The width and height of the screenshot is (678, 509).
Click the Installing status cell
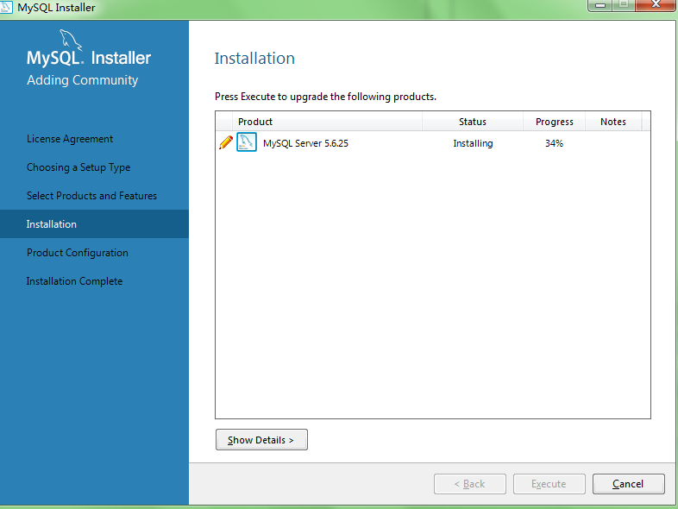(x=473, y=143)
